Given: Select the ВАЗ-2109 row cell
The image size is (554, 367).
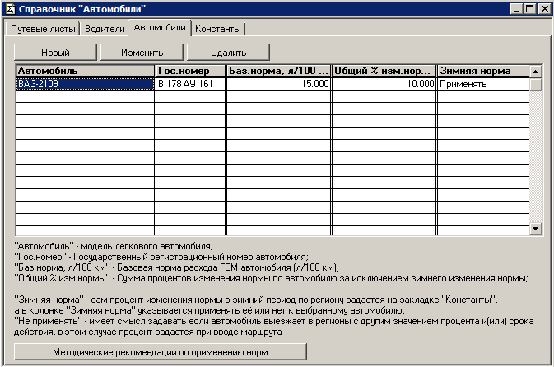Looking at the screenshot, I should coord(86,84).
